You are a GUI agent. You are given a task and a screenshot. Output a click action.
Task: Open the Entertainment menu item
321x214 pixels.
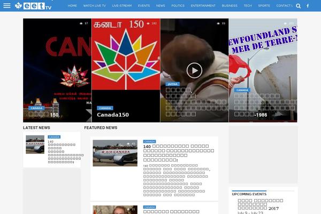203,6
